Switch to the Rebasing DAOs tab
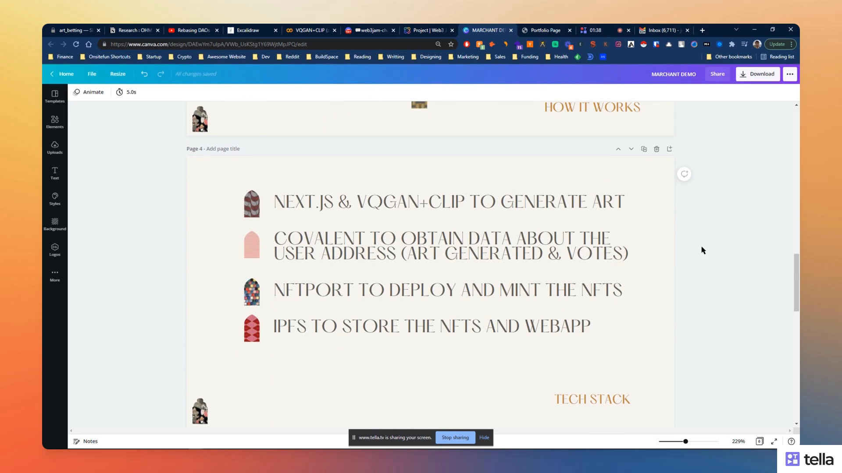This screenshot has width=842, height=473. (x=193, y=30)
